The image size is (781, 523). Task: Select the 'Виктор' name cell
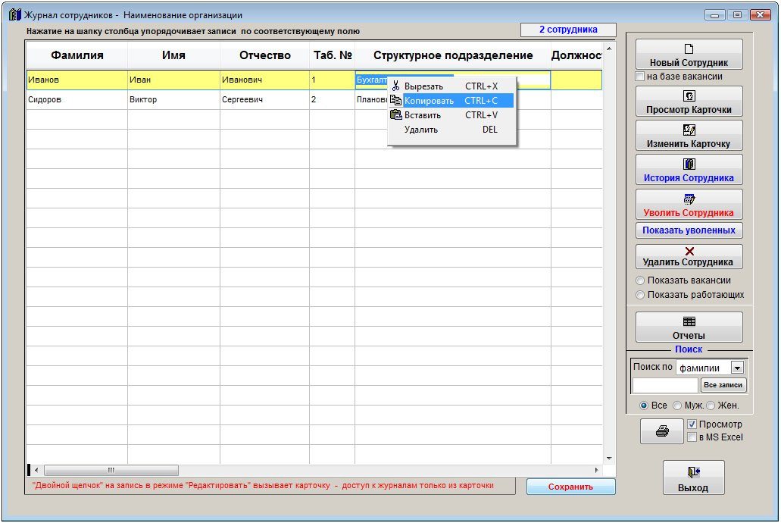tap(173, 100)
